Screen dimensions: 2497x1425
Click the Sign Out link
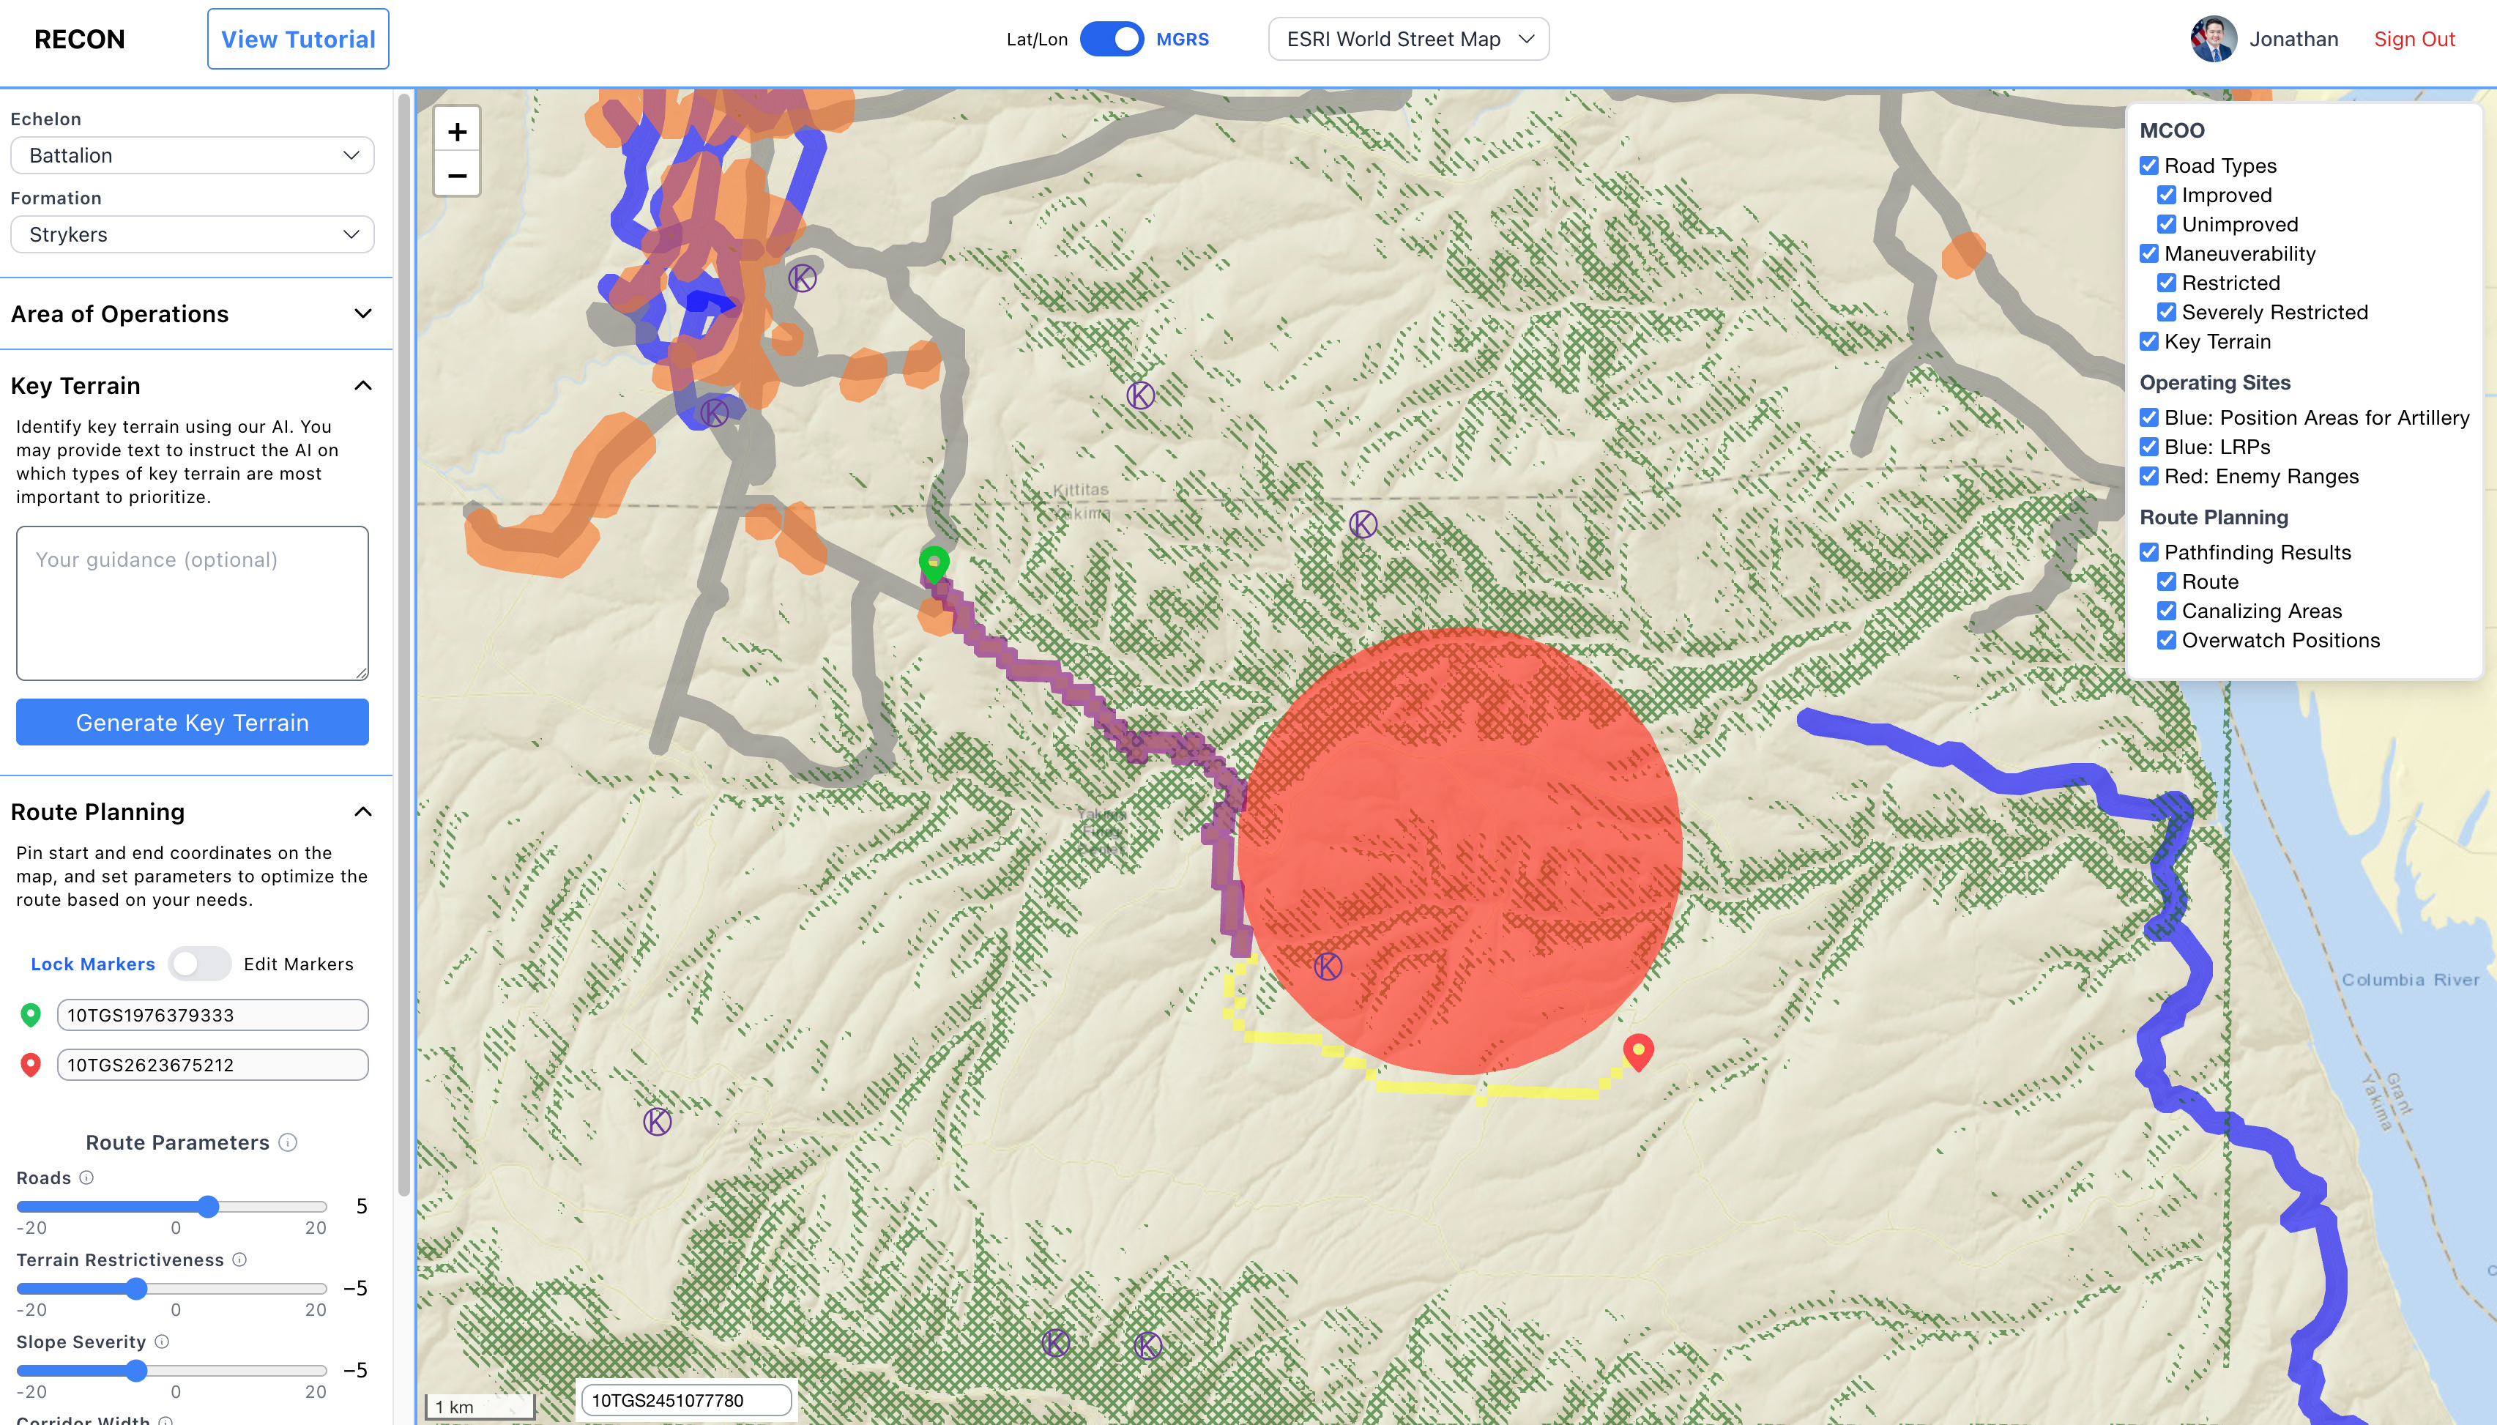2414,39
